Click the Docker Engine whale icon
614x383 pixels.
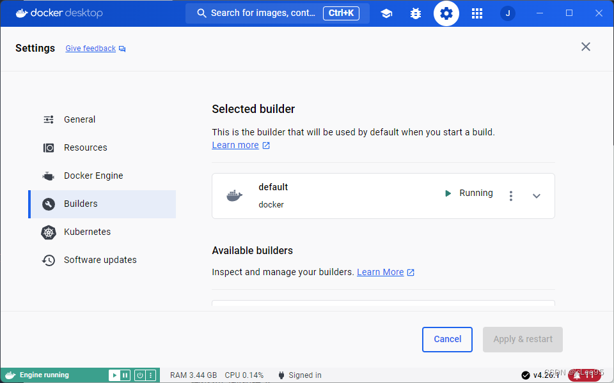click(48, 176)
